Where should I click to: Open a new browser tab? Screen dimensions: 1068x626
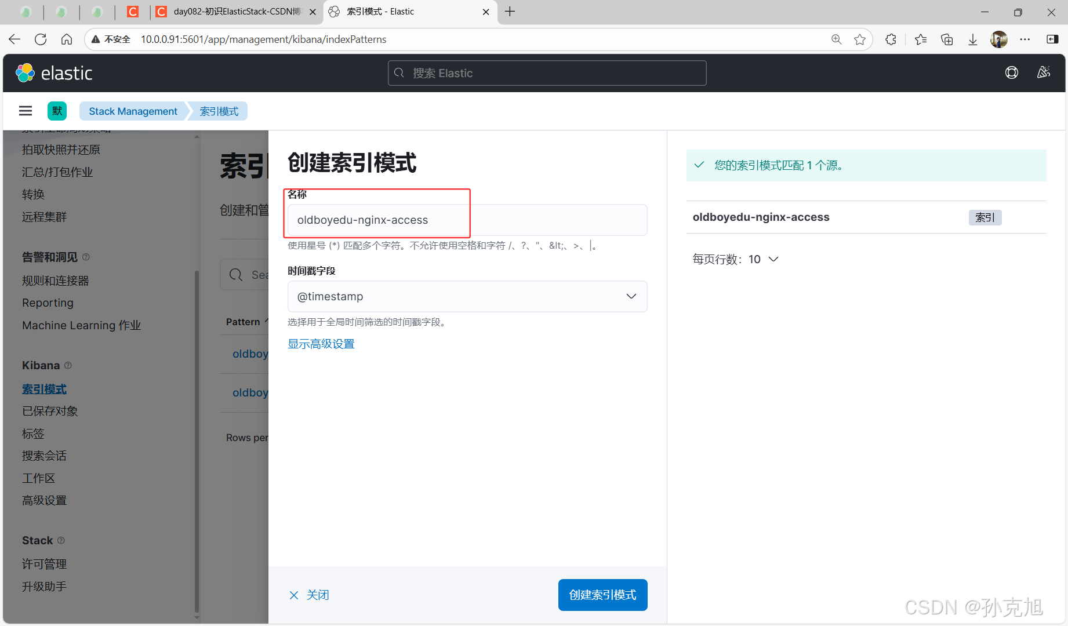(x=510, y=12)
